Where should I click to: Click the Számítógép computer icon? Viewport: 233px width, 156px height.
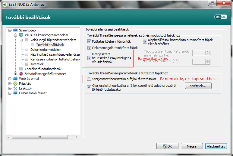(15, 30)
